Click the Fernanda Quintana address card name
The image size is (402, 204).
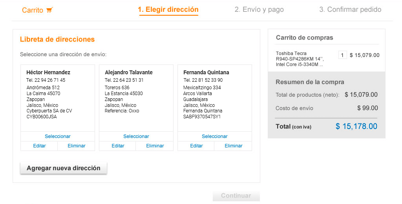[x=206, y=72]
